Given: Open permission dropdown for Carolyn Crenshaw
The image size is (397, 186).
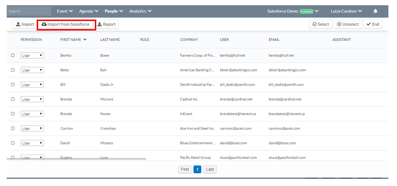Looking at the screenshot, I should tap(32, 128).
